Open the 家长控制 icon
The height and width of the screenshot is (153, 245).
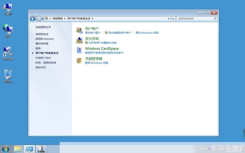pos(79,40)
